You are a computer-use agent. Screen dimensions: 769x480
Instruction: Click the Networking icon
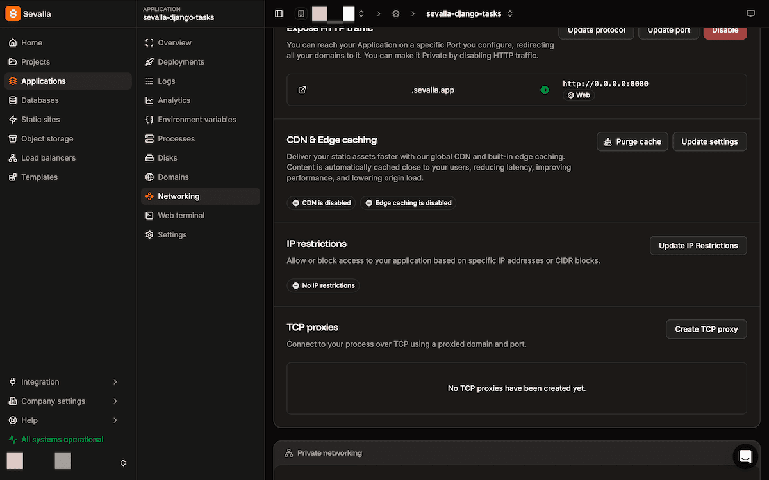[x=149, y=196]
